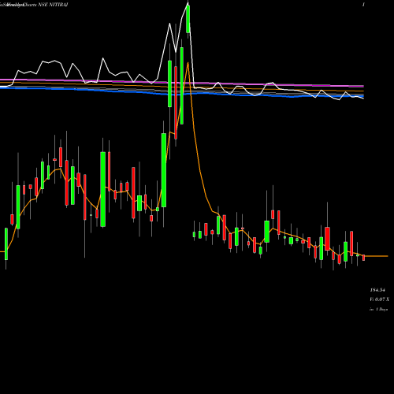The height and width of the screenshot is (394, 394).
Task: Click the 'NSE NITIRAJ' chart title text
Action: [53, 5]
